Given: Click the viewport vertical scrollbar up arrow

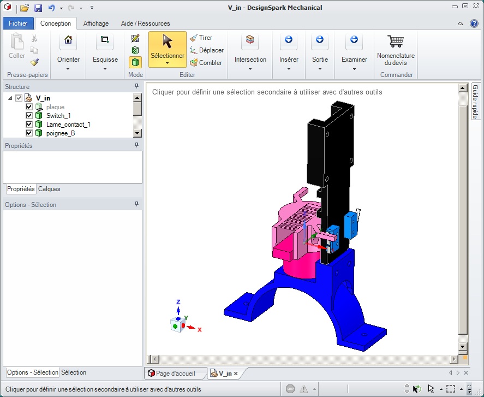Looking at the screenshot, I should (x=462, y=88).
